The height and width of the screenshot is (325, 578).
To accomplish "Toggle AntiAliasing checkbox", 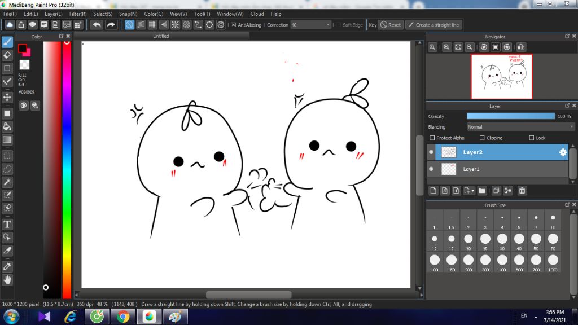I will coord(233,25).
